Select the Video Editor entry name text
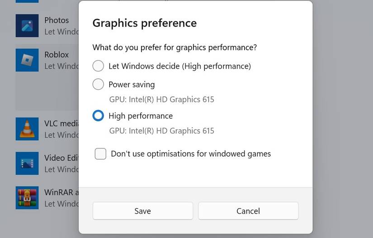Viewport: 373px width, 238px height. point(61,158)
